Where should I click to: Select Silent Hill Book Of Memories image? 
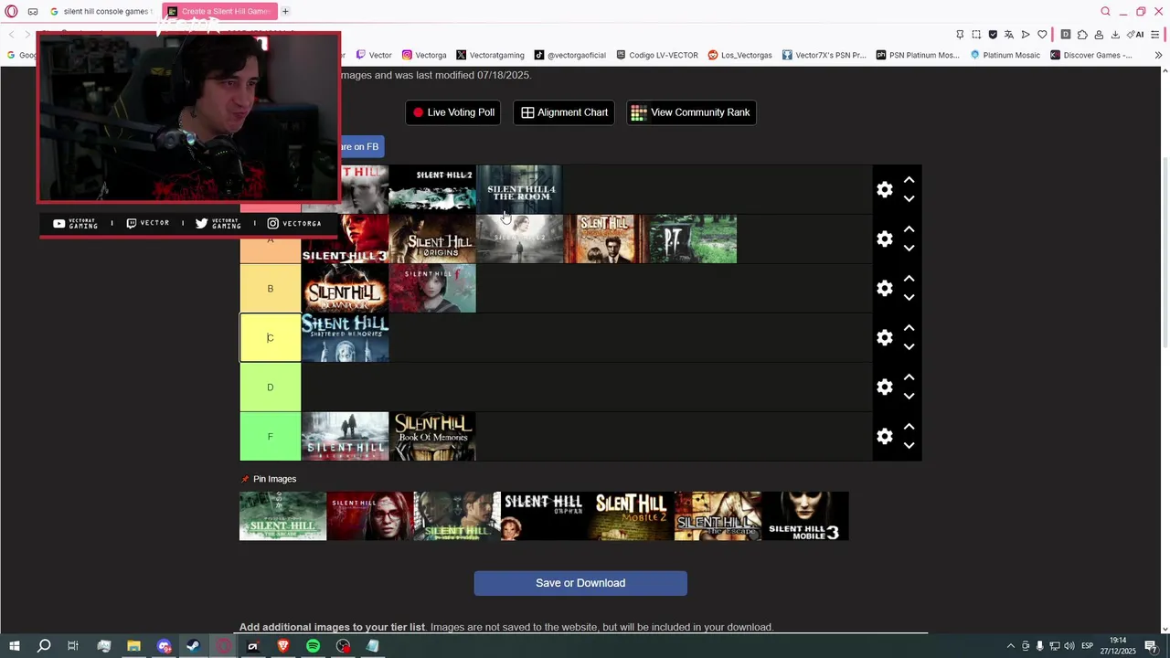[x=432, y=436]
